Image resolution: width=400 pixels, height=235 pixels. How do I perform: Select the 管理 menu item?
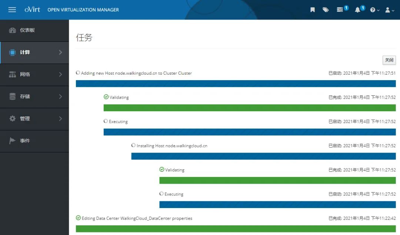pyautogui.click(x=34, y=119)
